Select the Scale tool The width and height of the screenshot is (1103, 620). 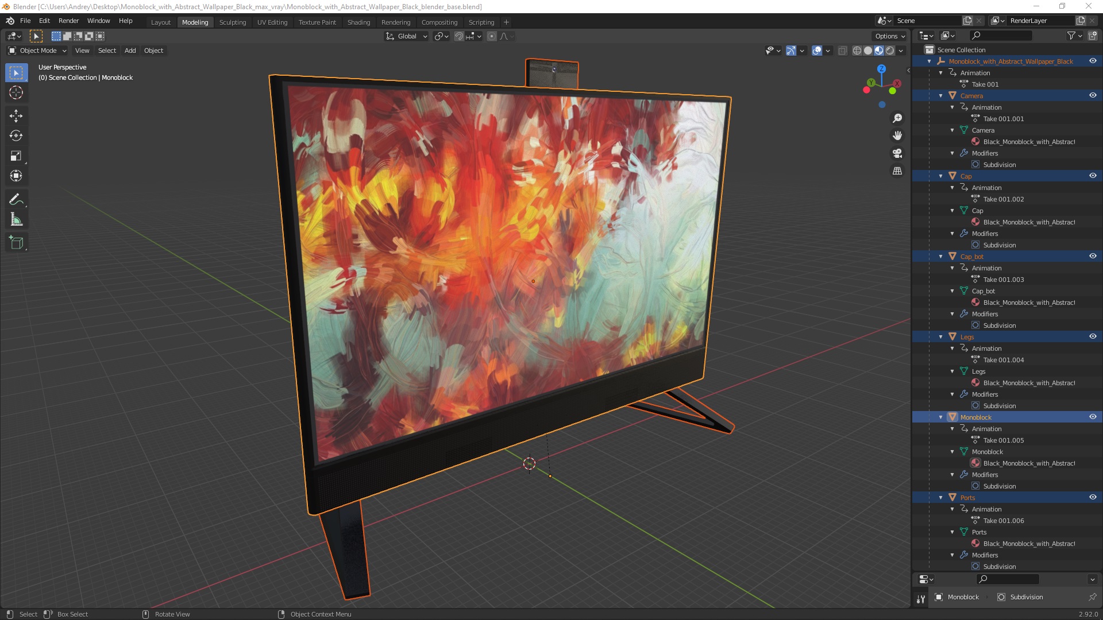16,156
